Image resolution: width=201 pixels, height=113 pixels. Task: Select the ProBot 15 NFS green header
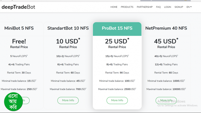pos(117,28)
